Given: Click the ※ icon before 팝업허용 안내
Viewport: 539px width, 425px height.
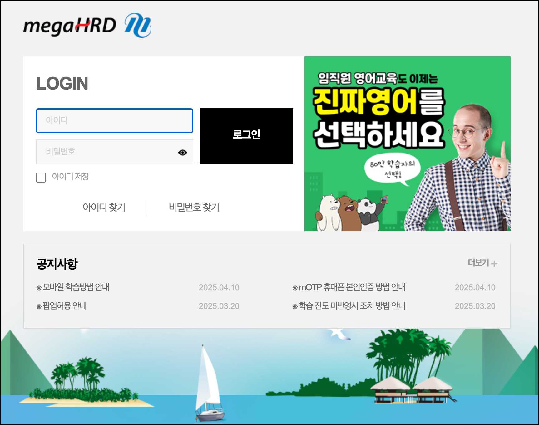Looking at the screenshot, I should (x=38, y=306).
